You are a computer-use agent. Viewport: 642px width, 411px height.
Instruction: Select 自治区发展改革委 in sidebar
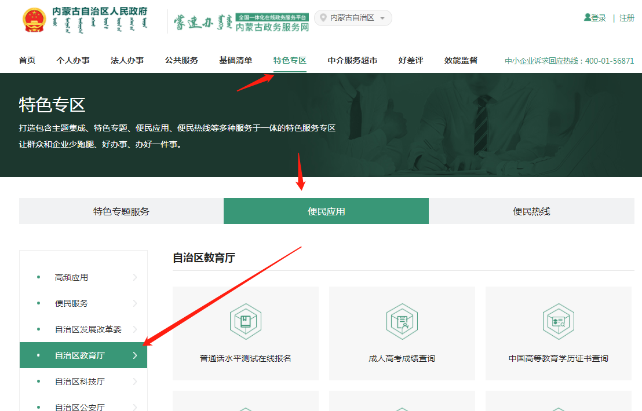(83, 329)
